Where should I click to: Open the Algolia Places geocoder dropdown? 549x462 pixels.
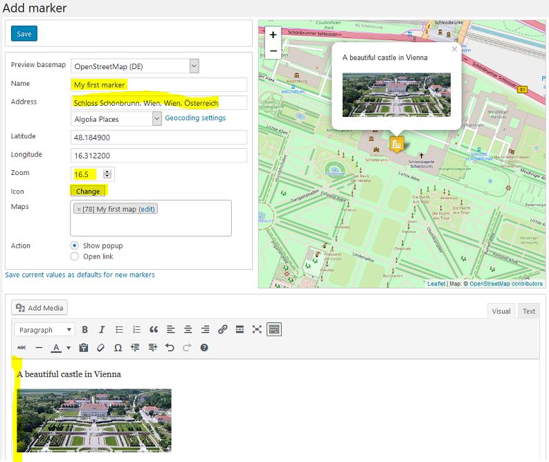(157, 119)
